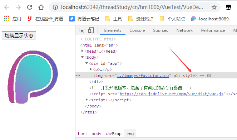Open localhost:8089 bookmark
The height and width of the screenshot is (140, 237).
click(x=210, y=19)
